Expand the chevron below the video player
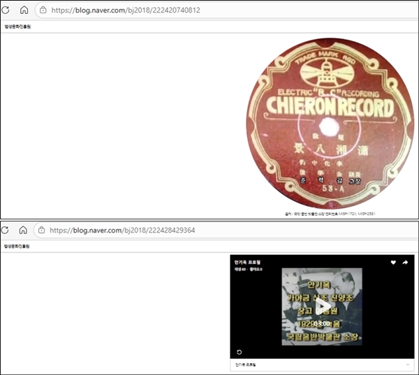The image size is (419, 375). pos(407,365)
